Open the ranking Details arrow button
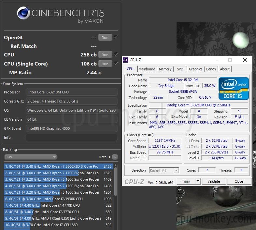Screen dimensions: 256x230 click(x=115, y=157)
